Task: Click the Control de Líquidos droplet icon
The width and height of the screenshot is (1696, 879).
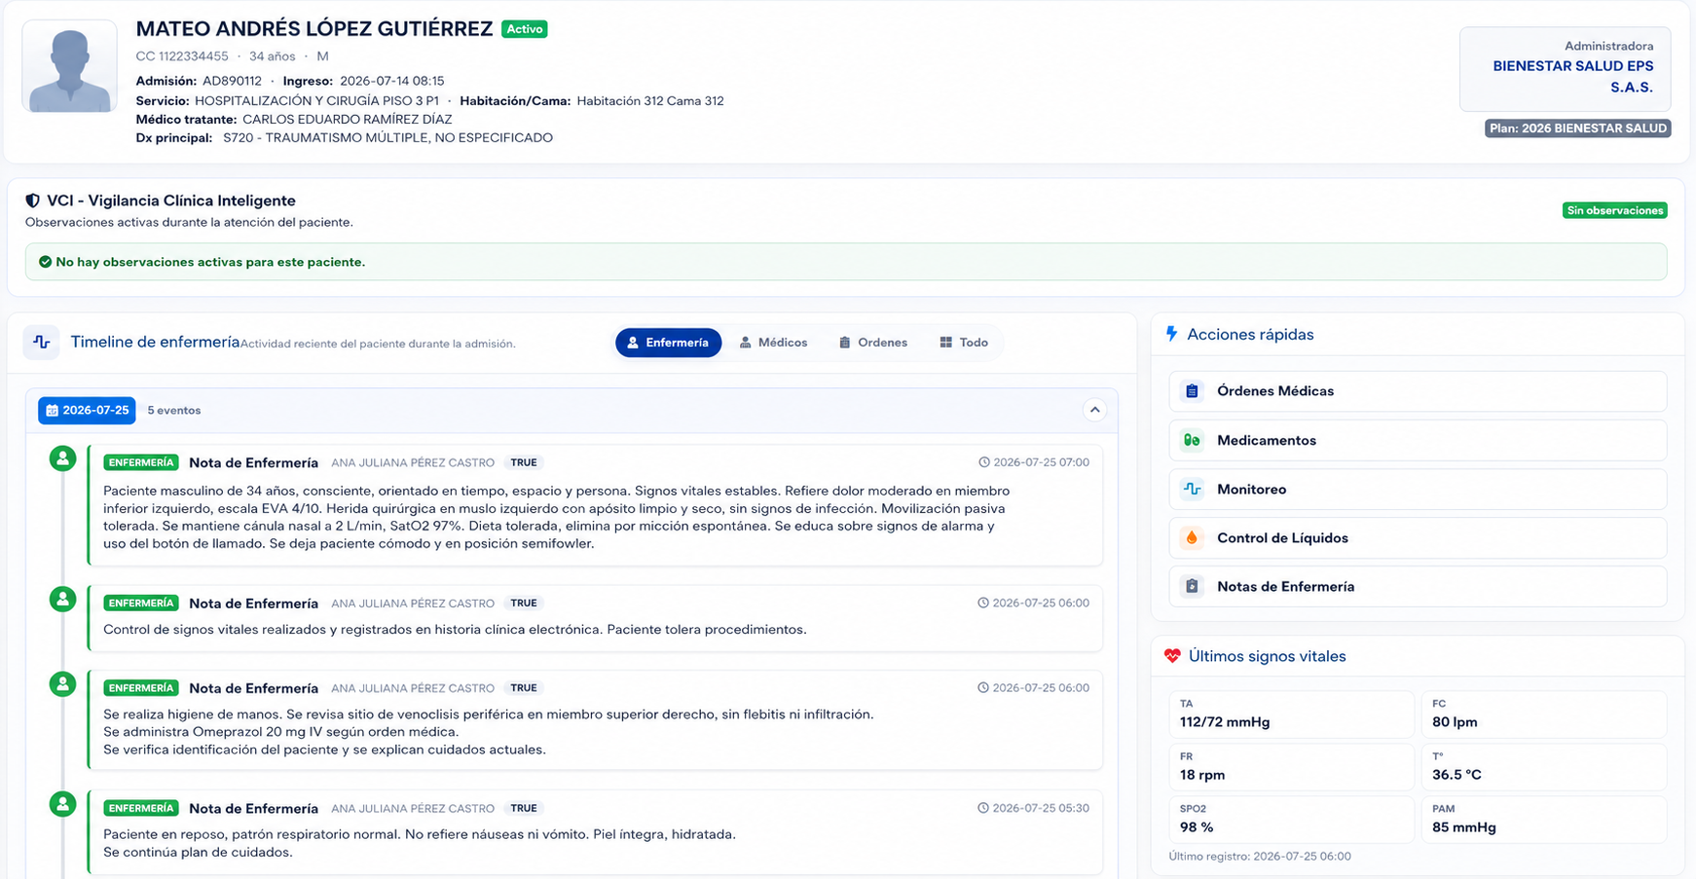Action: tap(1192, 537)
